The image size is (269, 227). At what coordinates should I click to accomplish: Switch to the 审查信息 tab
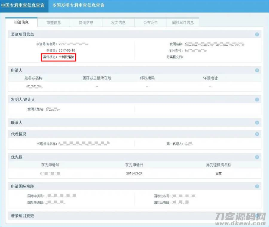[x=54, y=22]
